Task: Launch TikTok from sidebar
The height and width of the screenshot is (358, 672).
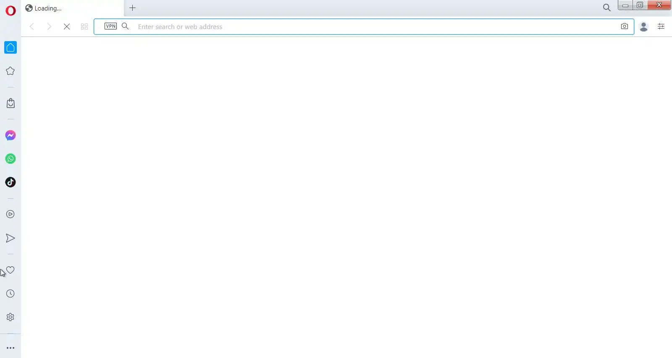Action: [x=10, y=182]
